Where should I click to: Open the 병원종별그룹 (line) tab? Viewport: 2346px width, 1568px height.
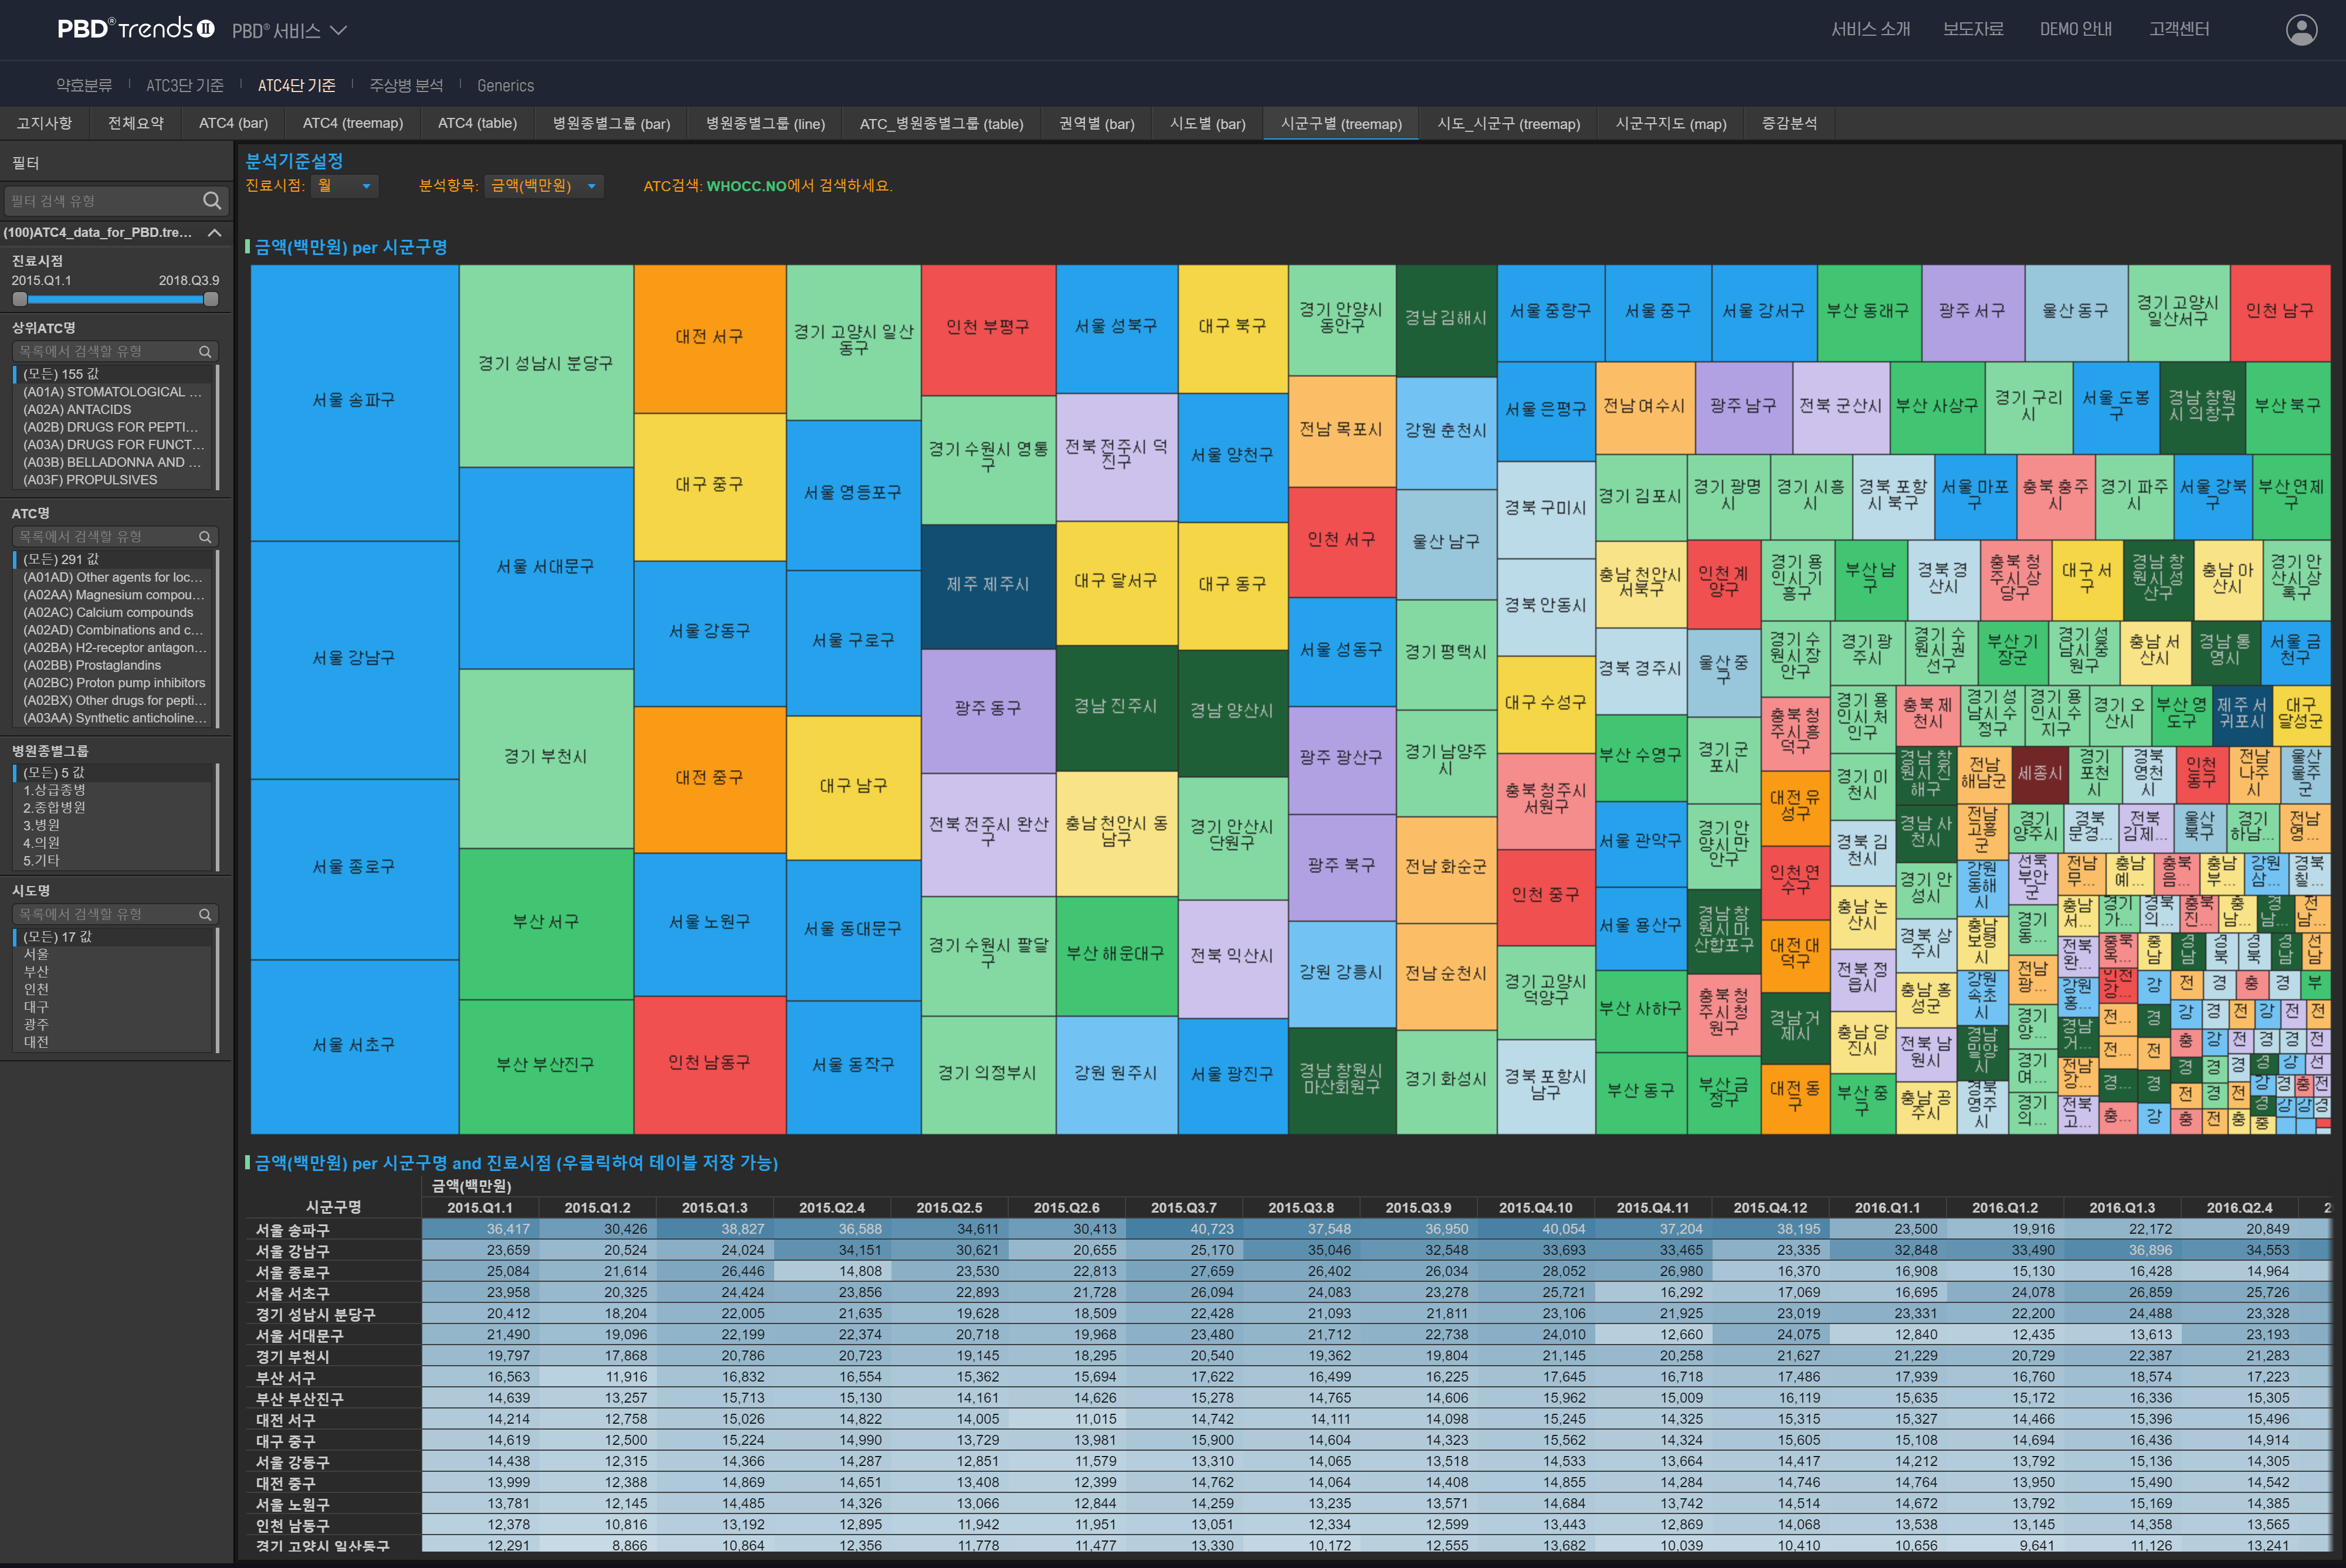[765, 124]
